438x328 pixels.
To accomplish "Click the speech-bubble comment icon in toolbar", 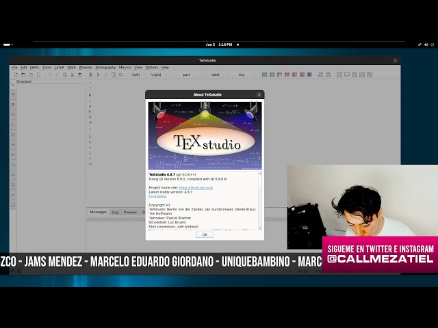I will (x=347, y=74).
